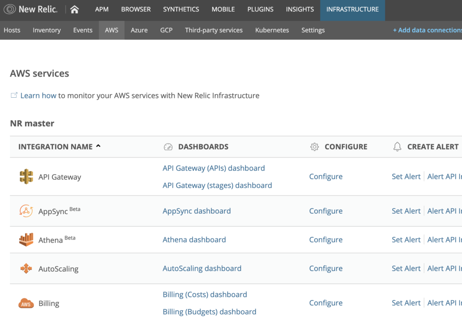
Task: Click Set Alert in the AutoScaling row
Action: click(406, 268)
